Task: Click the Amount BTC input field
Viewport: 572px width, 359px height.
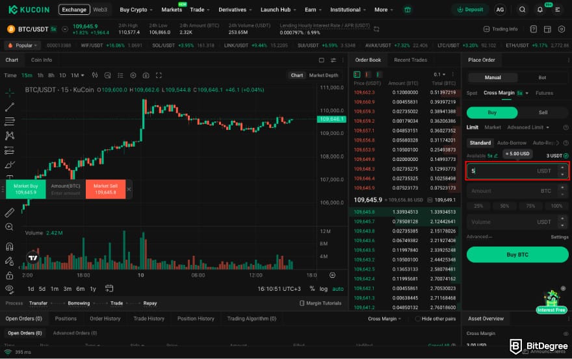Action: (517, 191)
